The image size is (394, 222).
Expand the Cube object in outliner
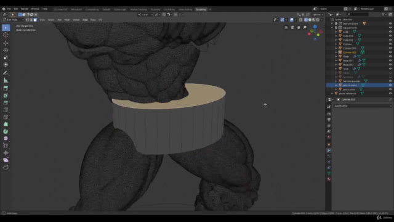coord(336,31)
